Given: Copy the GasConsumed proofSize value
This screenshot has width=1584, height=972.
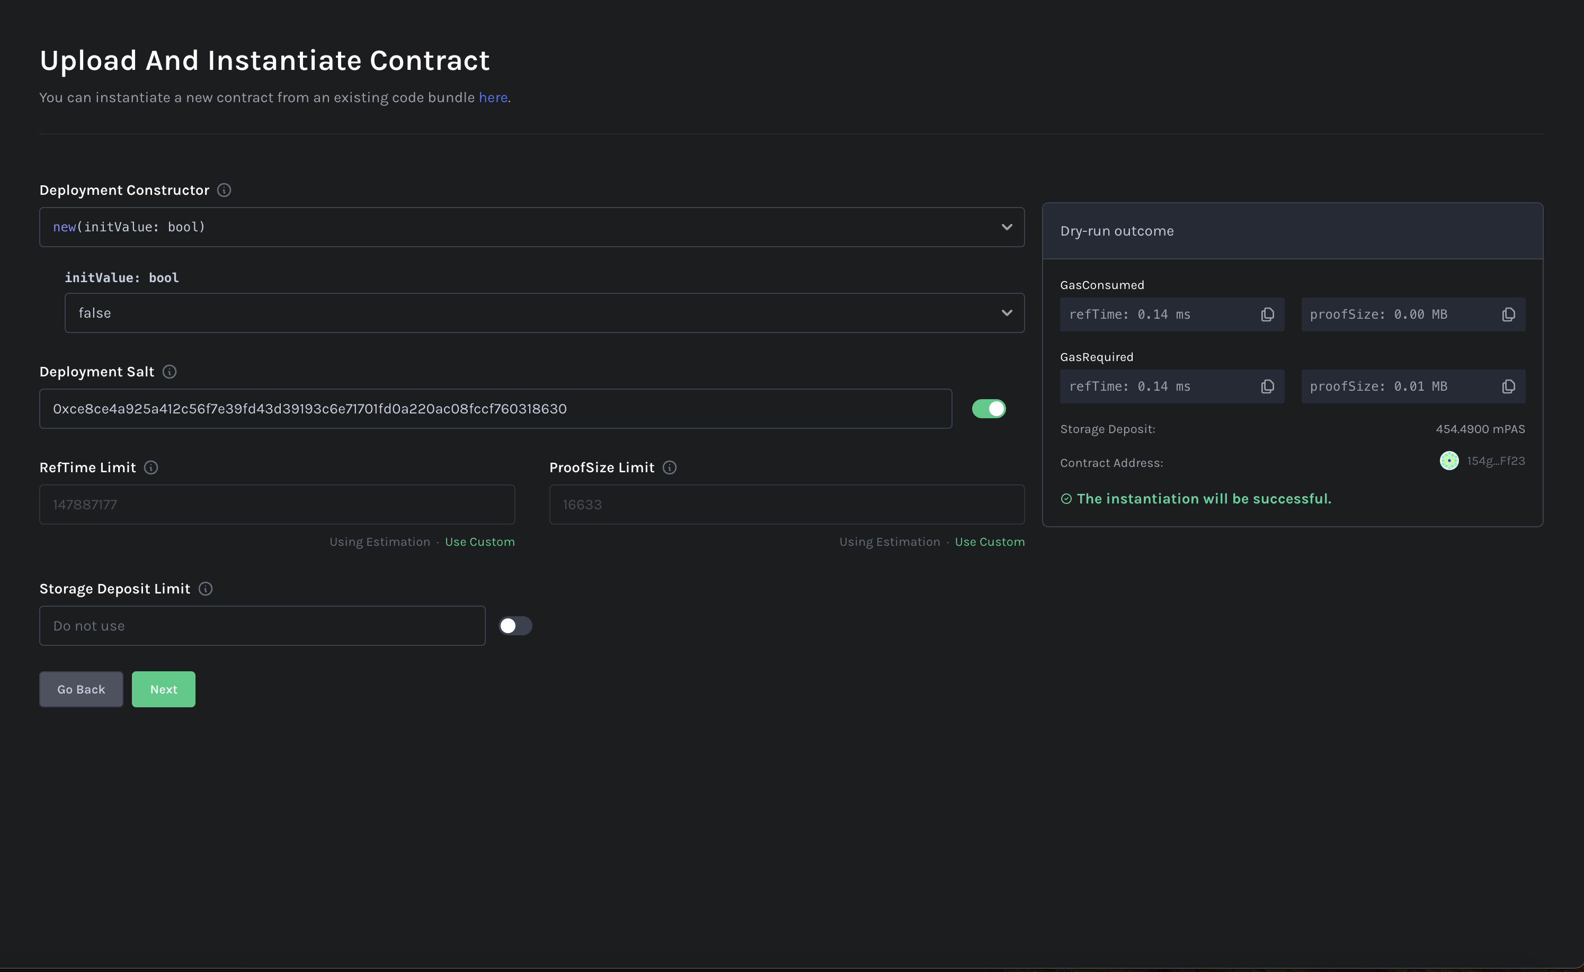Looking at the screenshot, I should 1508,314.
